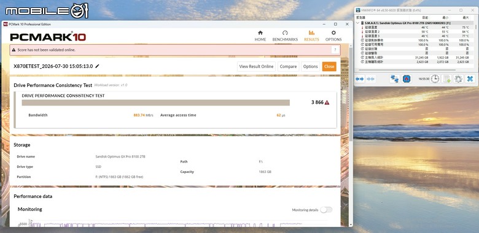Click the collapse columns arrows icon in HWiNFO
The width and height of the screenshot is (479, 233).
point(370,79)
